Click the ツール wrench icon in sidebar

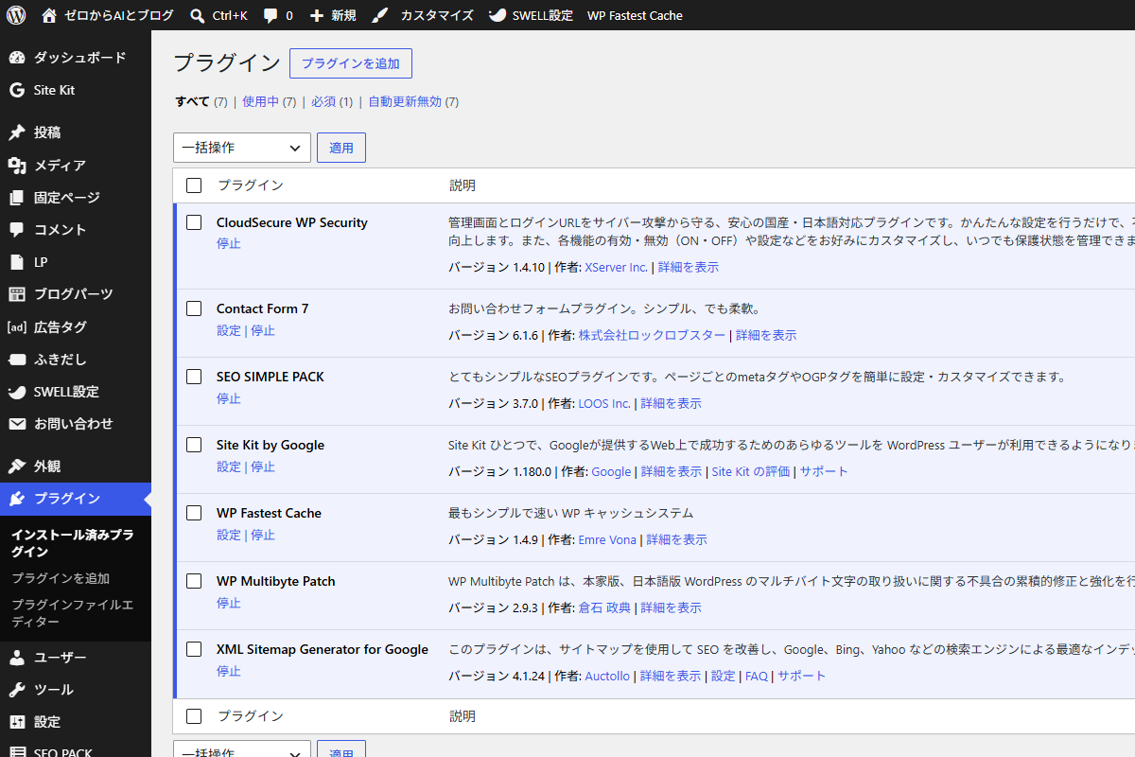[x=17, y=690]
